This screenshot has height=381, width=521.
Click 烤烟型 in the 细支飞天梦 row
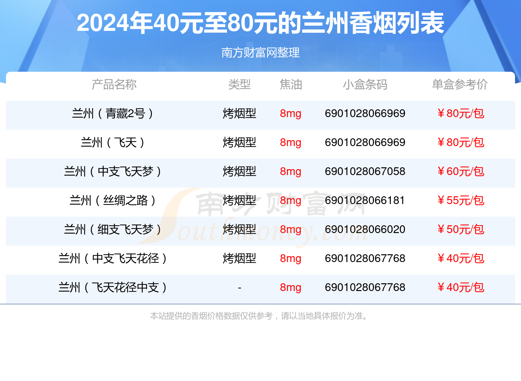[240, 229]
